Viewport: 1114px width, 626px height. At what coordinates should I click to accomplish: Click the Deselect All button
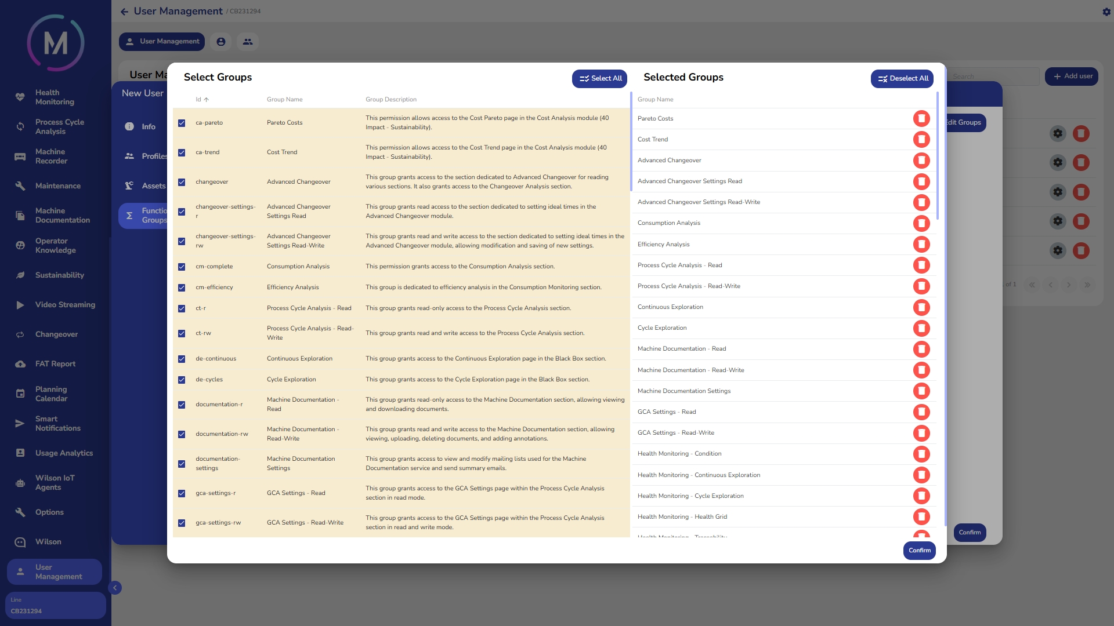click(902, 79)
